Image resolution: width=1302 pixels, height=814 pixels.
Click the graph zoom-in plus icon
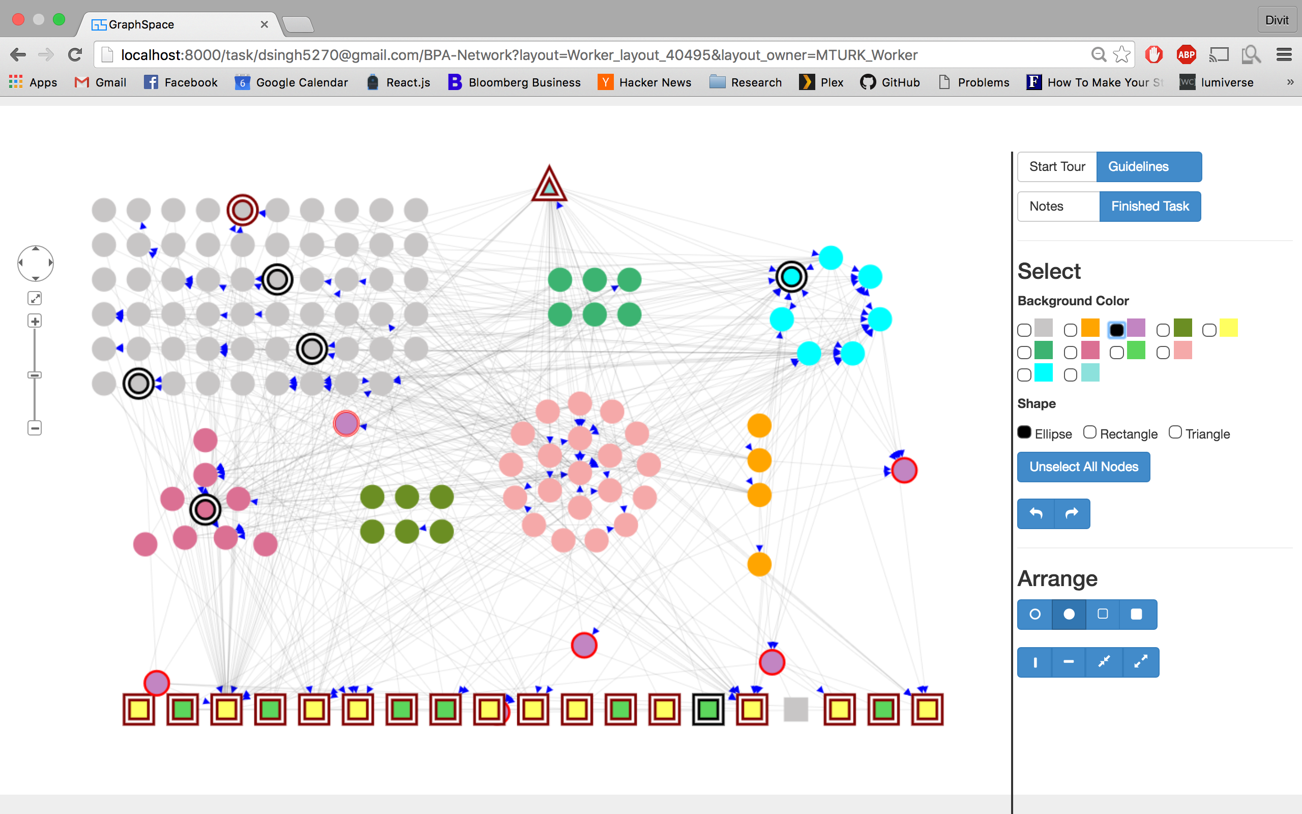(x=35, y=322)
